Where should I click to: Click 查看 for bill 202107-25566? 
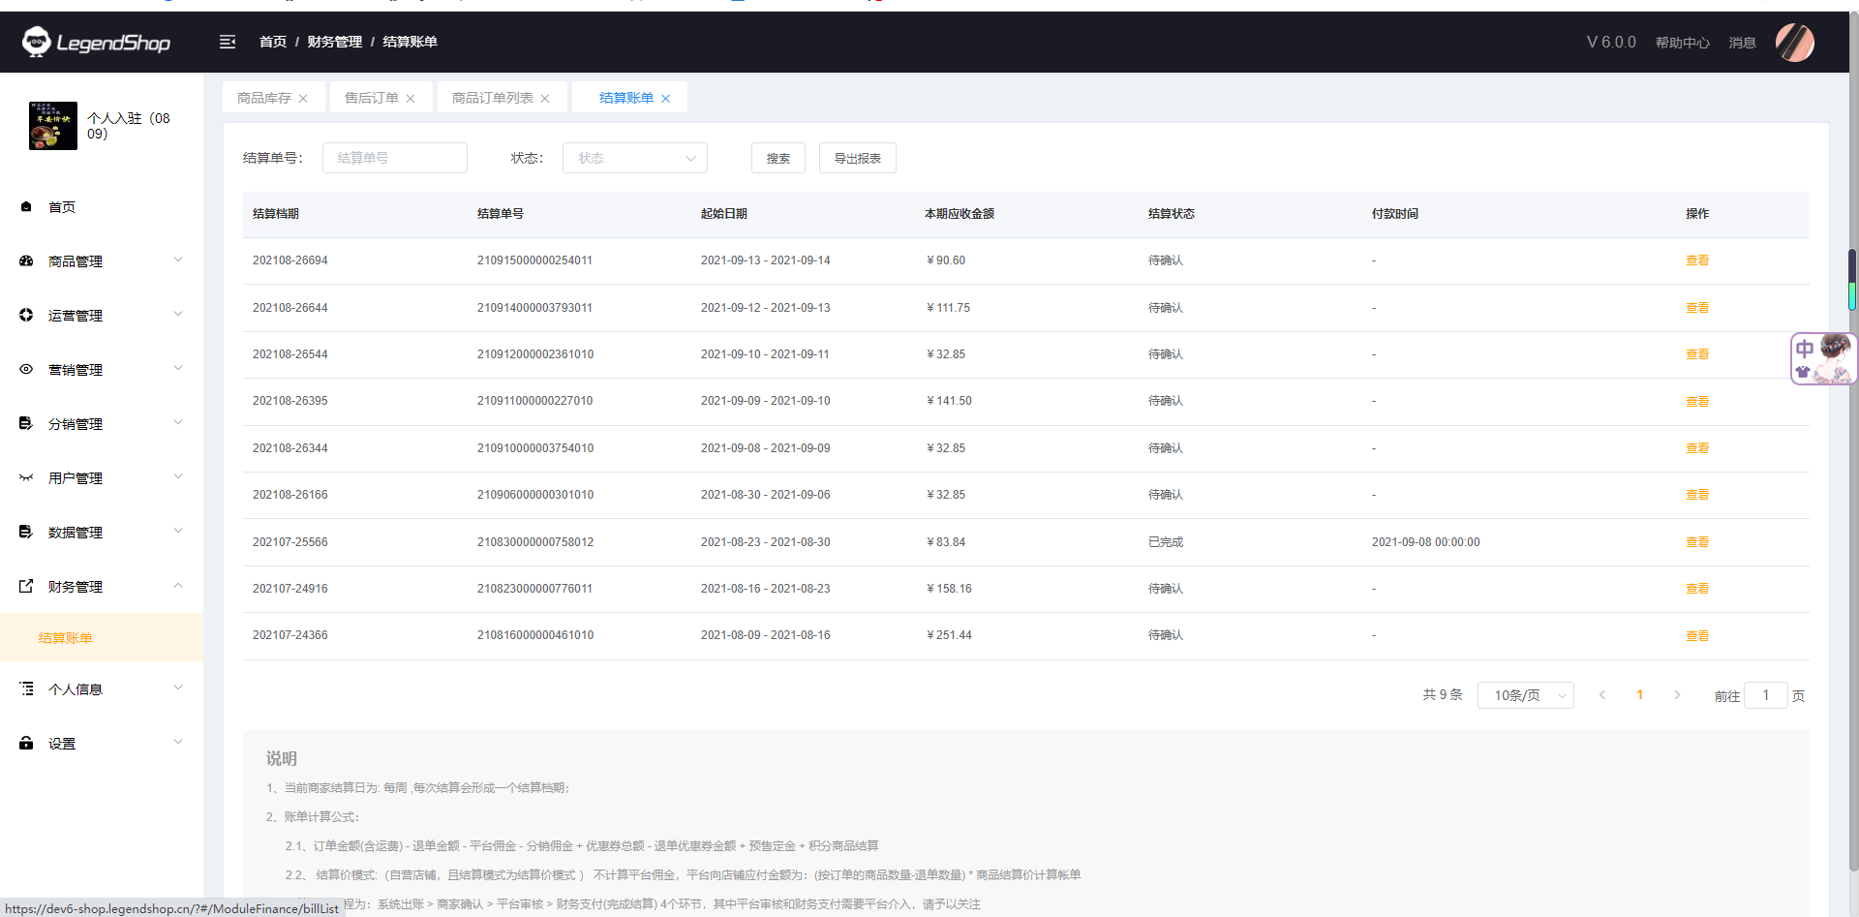[x=1696, y=542]
